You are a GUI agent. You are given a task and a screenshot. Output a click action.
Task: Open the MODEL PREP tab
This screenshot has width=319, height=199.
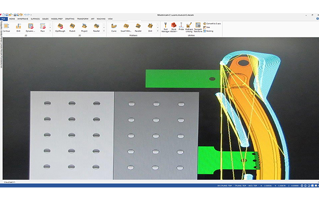[57, 19]
